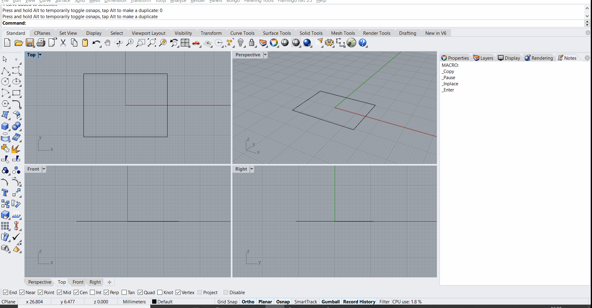Open Options with the gear icon
The height and width of the screenshot is (308, 592).
[329, 43]
